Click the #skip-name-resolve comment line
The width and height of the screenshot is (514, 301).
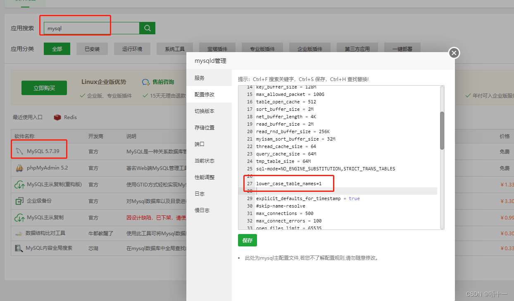[281, 206]
